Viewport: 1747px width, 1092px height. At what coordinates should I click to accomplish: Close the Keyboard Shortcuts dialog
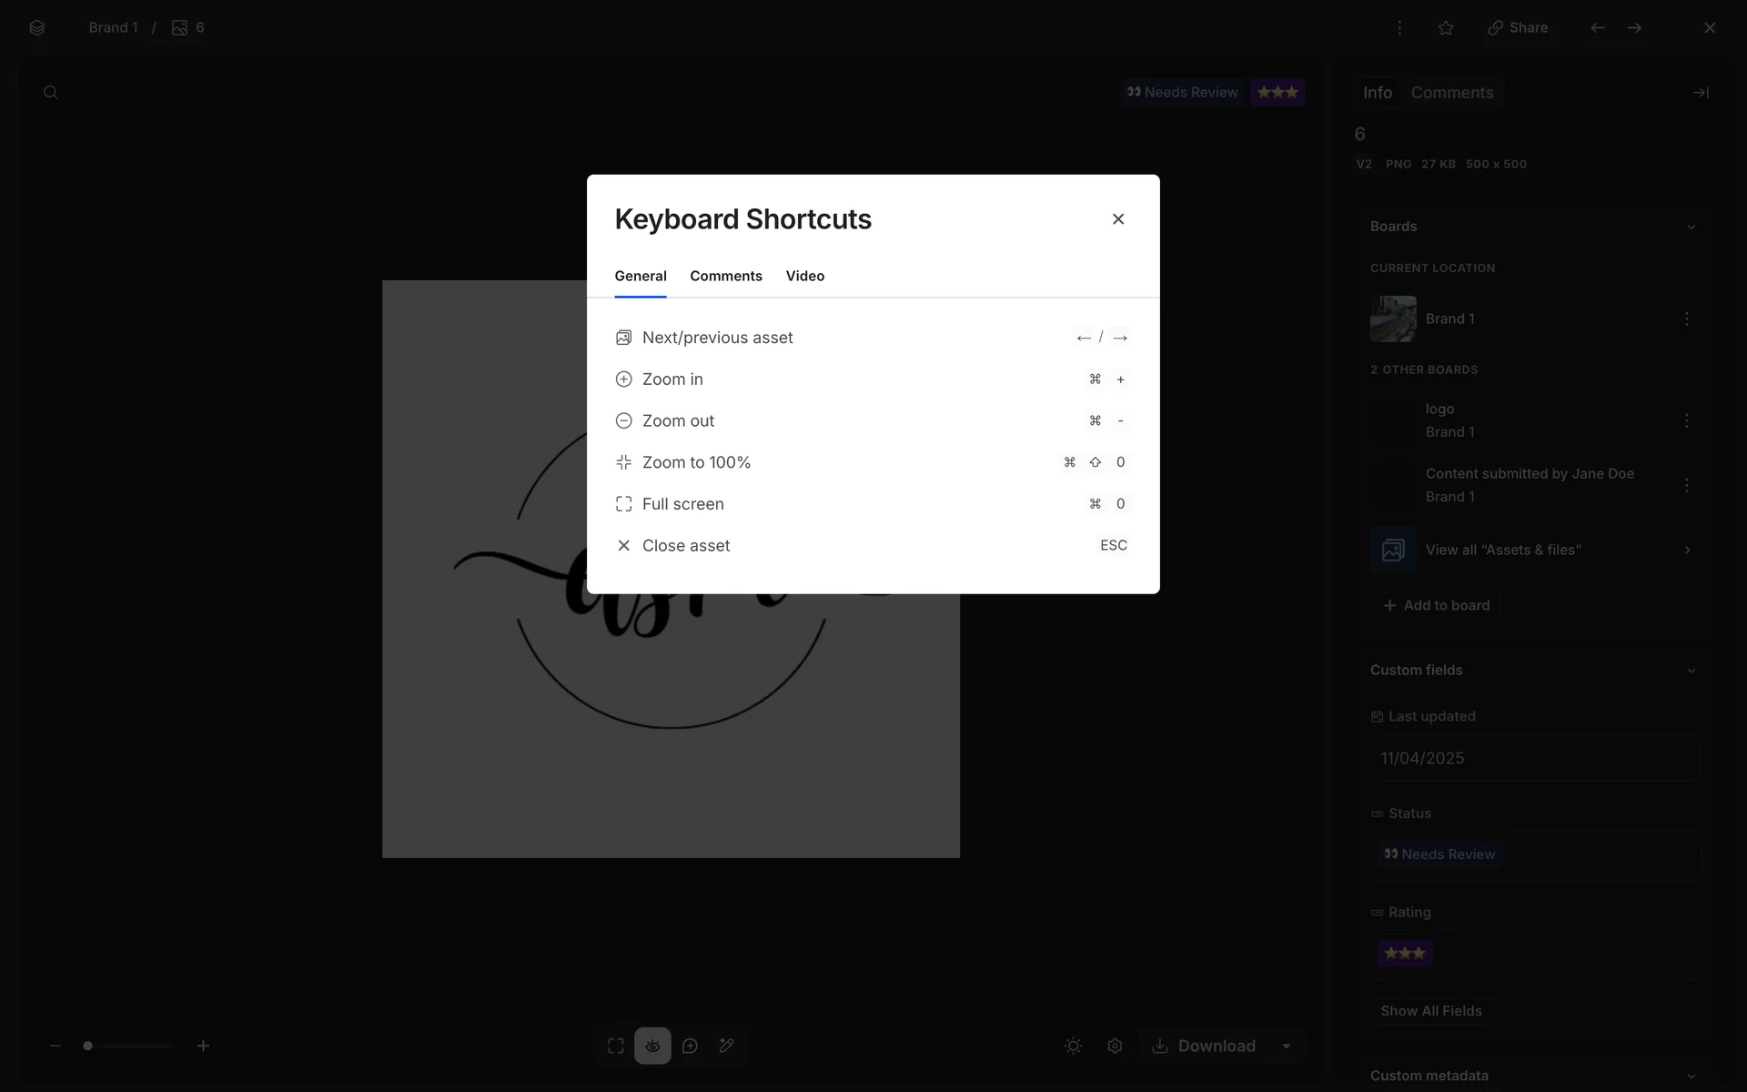point(1118,219)
